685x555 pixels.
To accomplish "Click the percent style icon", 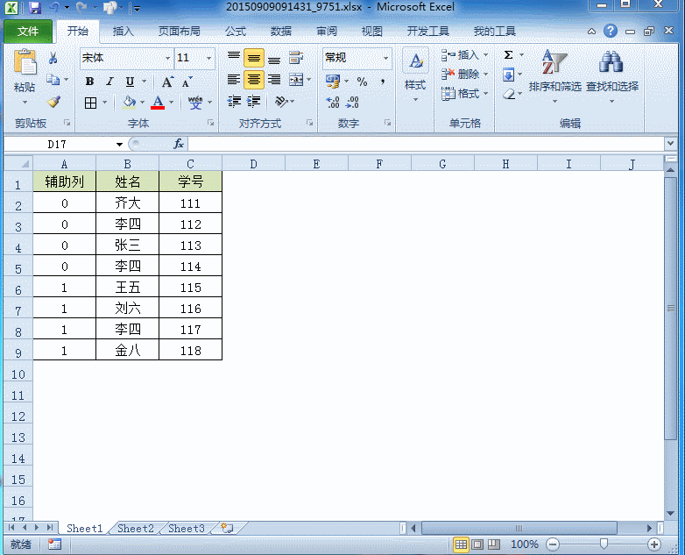I will pos(362,82).
